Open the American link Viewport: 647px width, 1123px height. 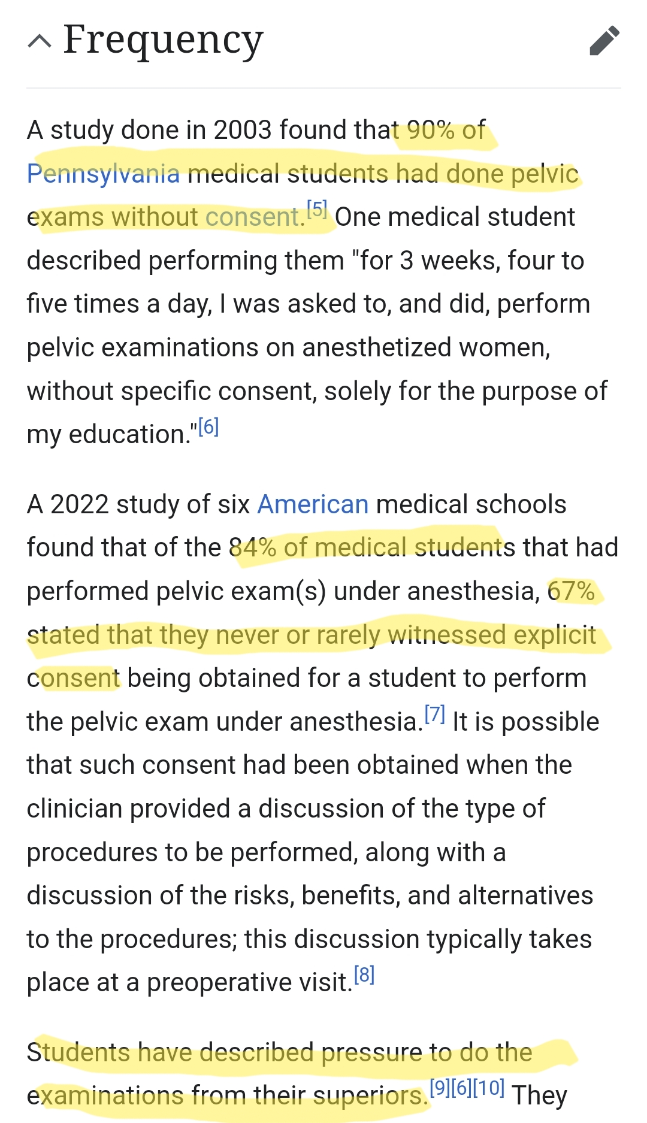tap(313, 504)
